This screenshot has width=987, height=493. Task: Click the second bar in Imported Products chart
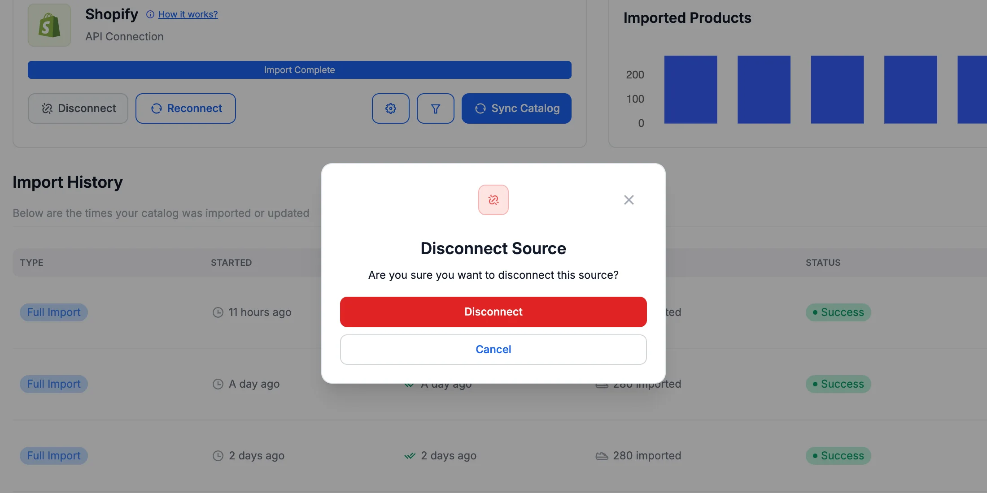coord(764,90)
